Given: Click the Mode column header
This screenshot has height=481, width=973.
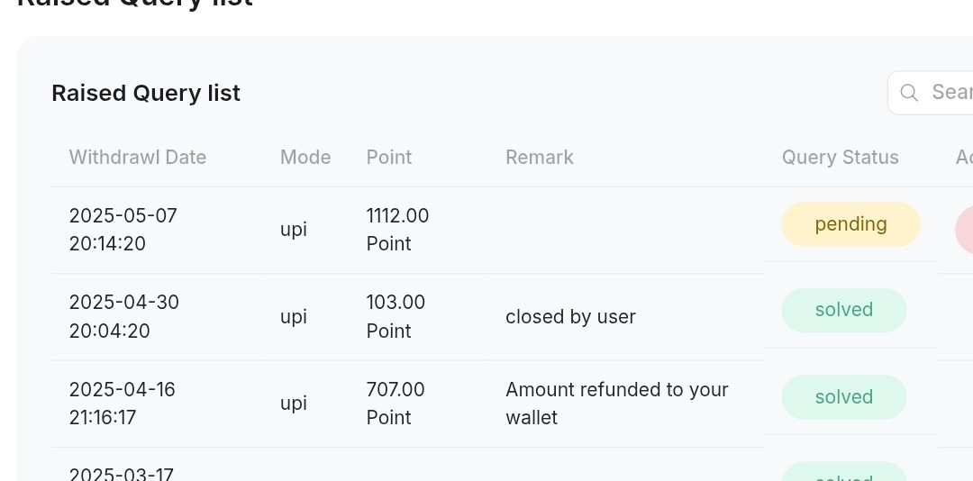Looking at the screenshot, I should pos(305,157).
